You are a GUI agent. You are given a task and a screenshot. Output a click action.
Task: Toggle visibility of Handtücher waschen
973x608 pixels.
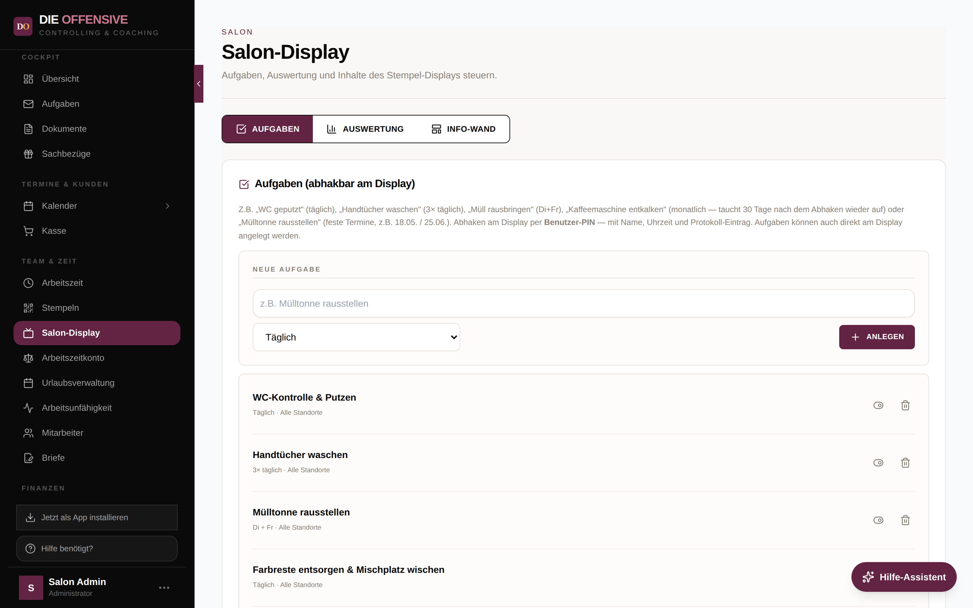tap(878, 463)
